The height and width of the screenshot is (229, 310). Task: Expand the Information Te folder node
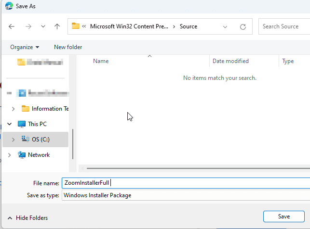click(13, 109)
